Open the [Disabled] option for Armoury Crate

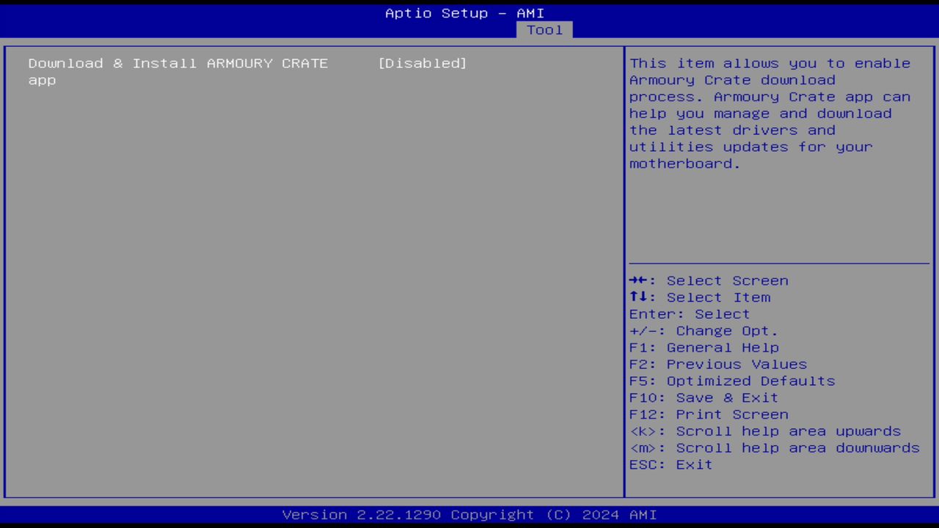(423, 63)
